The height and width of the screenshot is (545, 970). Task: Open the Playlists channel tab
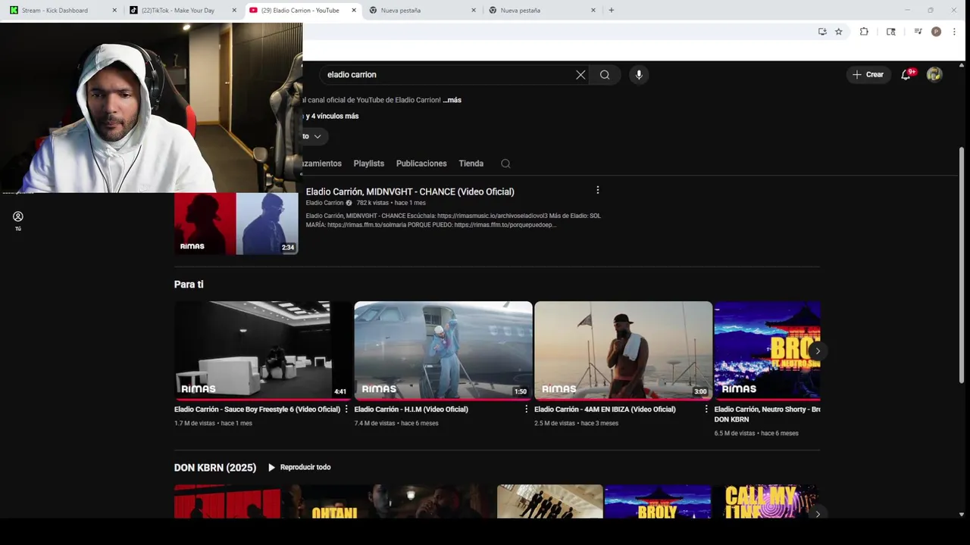pyautogui.click(x=368, y=163)
